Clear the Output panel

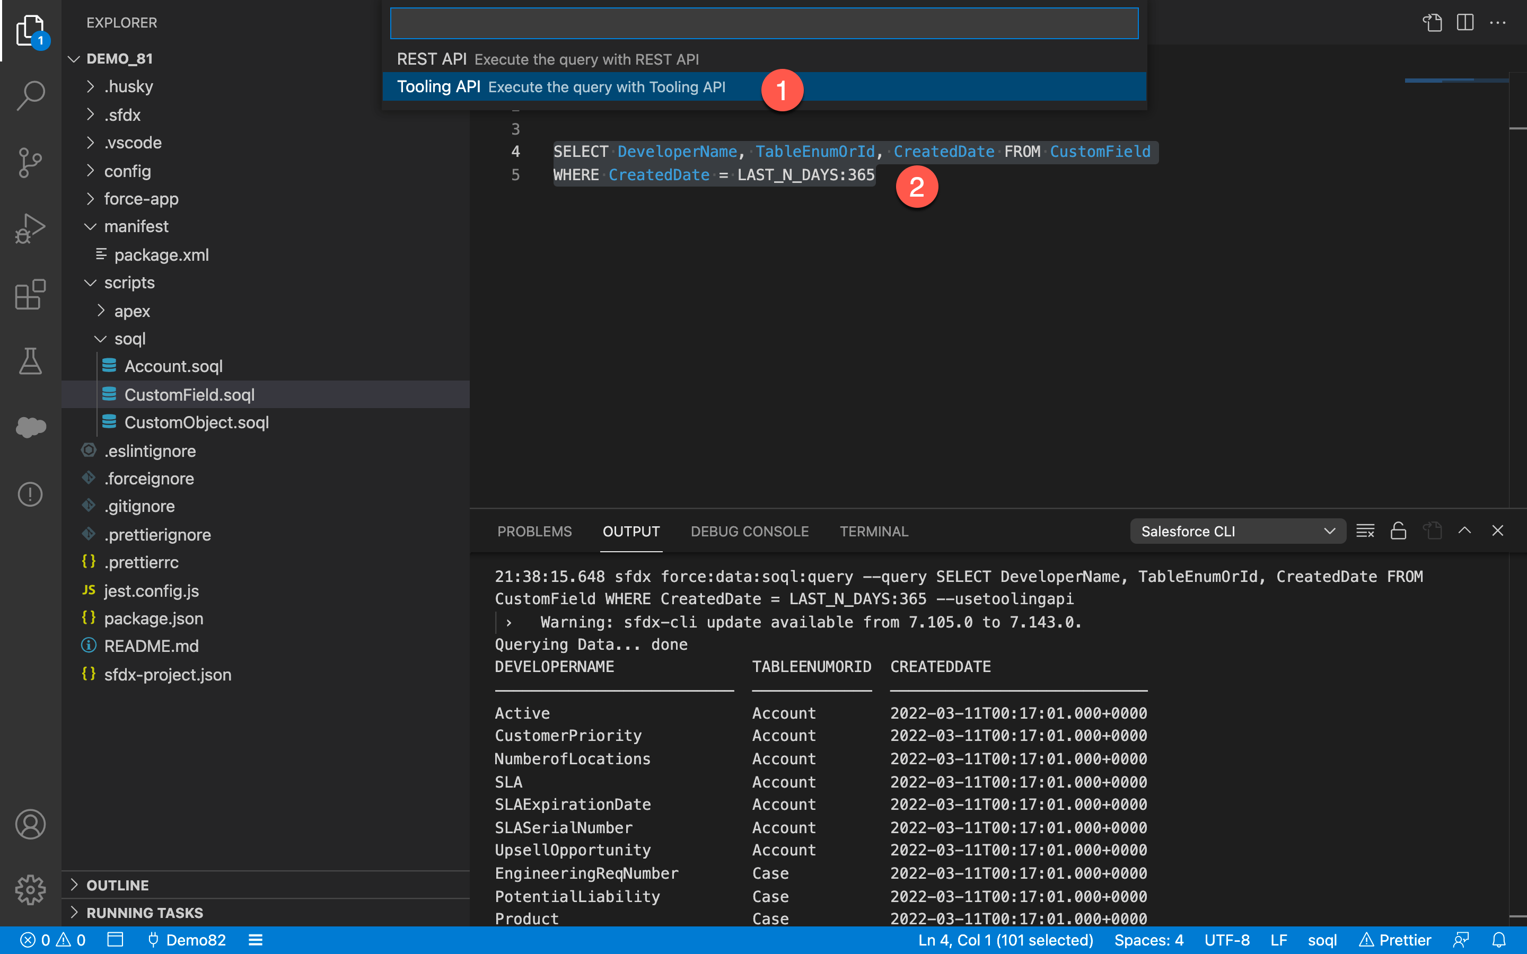point(1365,531)
